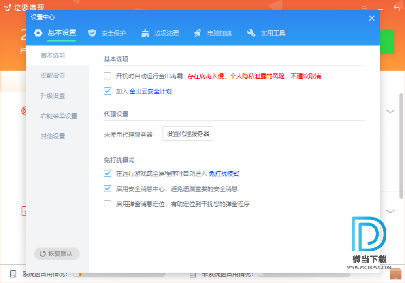
Task: Click the red warning text 存在病毒入侵
Action: click(x=254, y=76)
